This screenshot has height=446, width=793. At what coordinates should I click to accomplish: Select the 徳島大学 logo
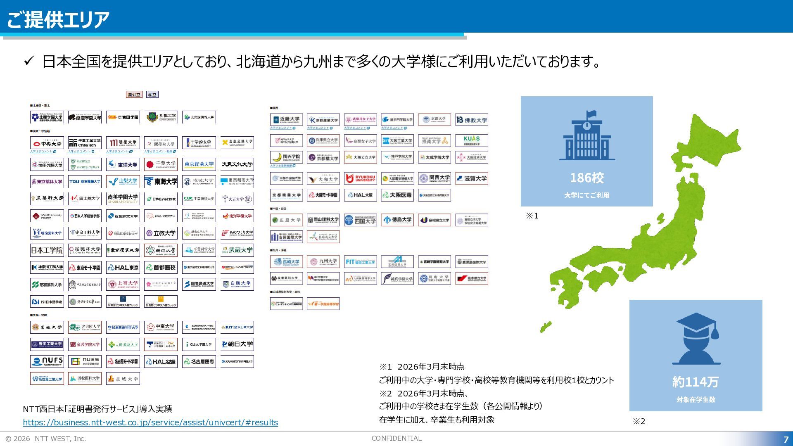pos(397,220)
